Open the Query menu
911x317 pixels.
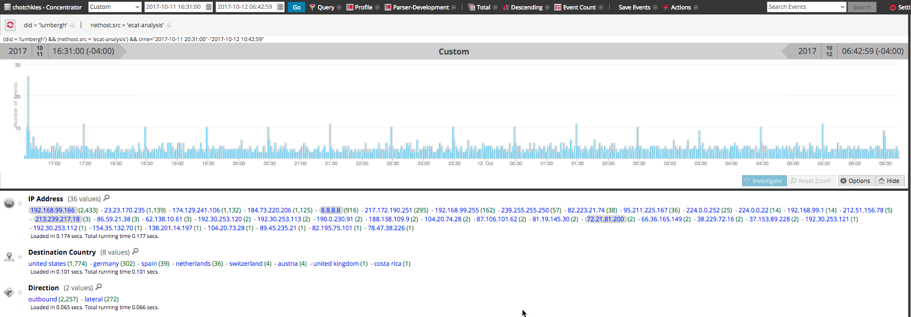coord(325,7)
